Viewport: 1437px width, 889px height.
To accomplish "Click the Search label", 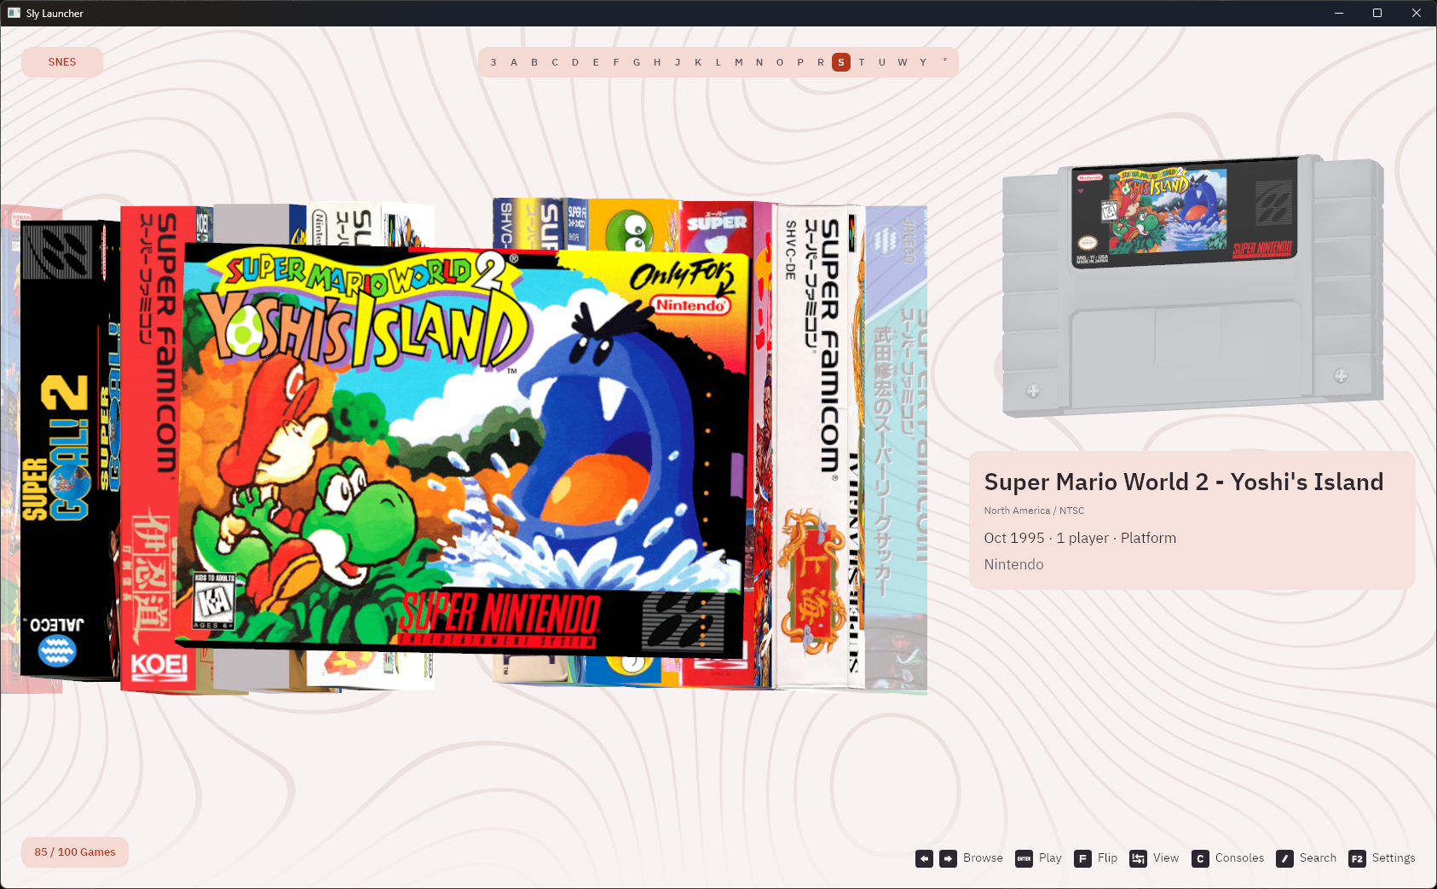I will 1318,858.
